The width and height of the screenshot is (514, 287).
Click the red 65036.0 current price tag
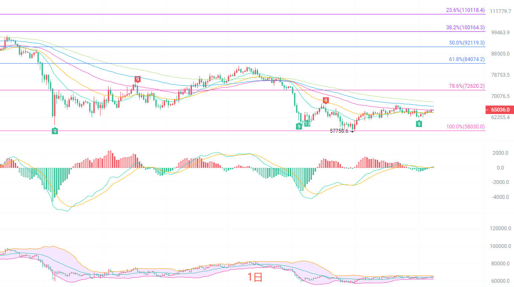pyautogui.click(x=500, y=110)
